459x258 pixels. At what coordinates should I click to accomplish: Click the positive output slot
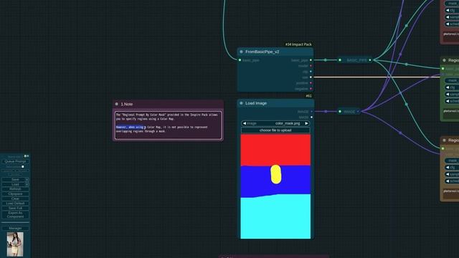click(x=311, y=83)
